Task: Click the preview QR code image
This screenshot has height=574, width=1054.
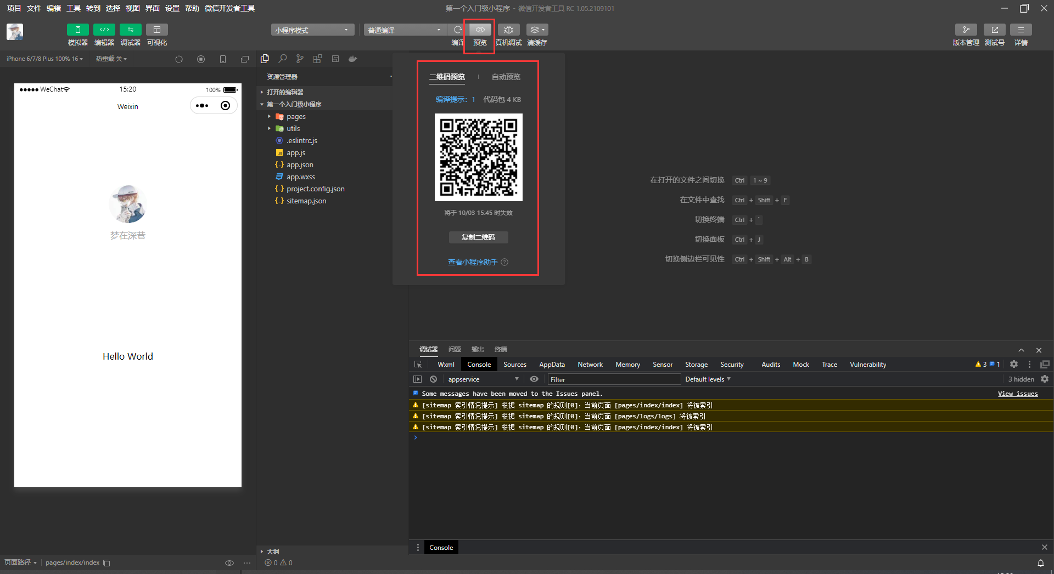Action: coord(478,157)
